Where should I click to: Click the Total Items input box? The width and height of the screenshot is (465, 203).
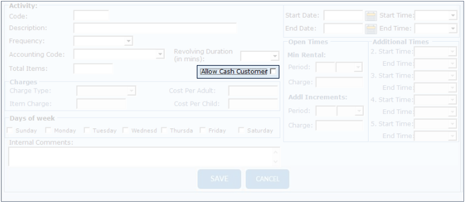click(x=93, y=69)
